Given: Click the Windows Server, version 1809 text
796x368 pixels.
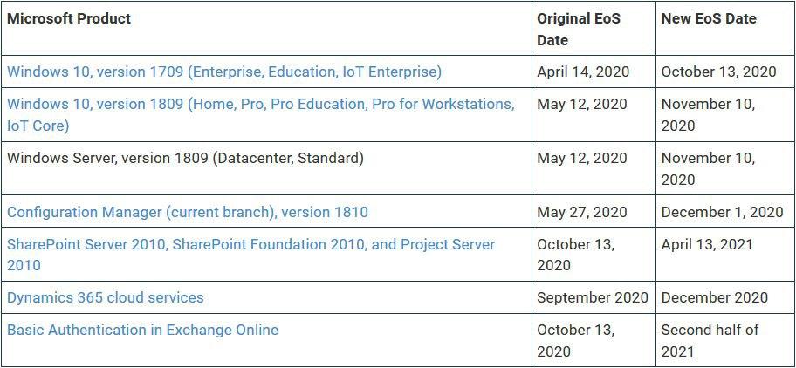Looking at the screenshot, I should [185, 158].
